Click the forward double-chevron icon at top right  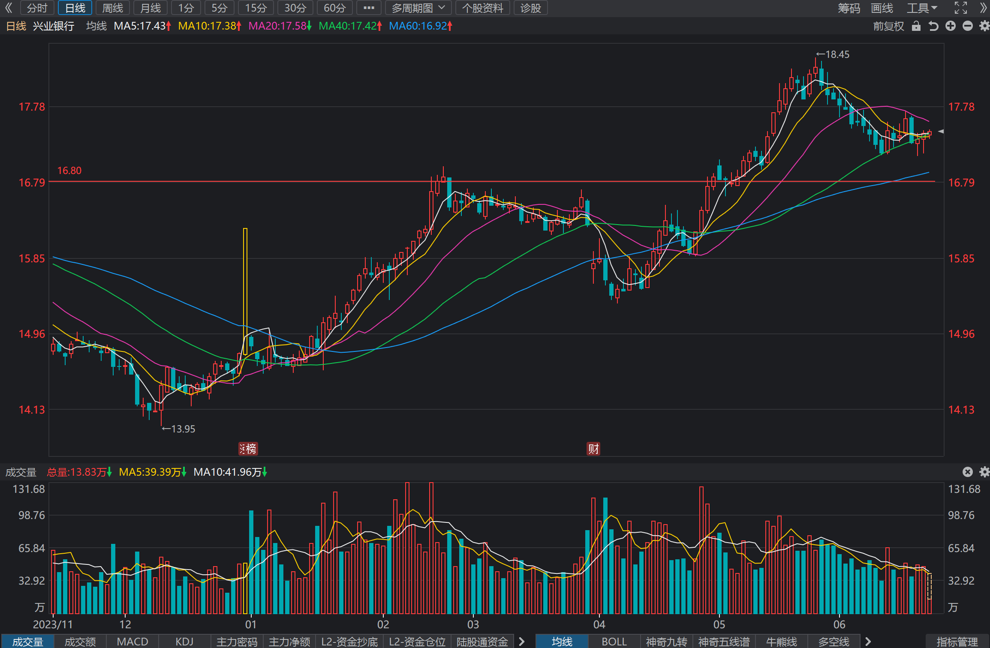coord(984,8)
